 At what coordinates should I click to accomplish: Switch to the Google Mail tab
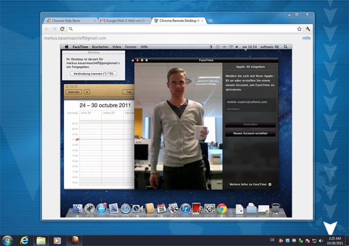pyautogui.click(x=125, y=20)
